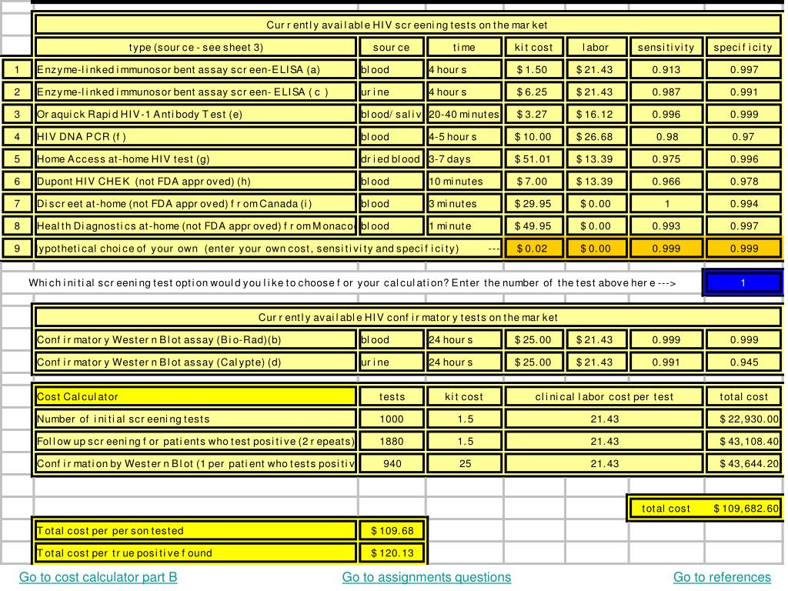Click specificity 0.945 for Calypte assay
The width and height of the screenshot is (788, 591).
(x=744, y=362)
